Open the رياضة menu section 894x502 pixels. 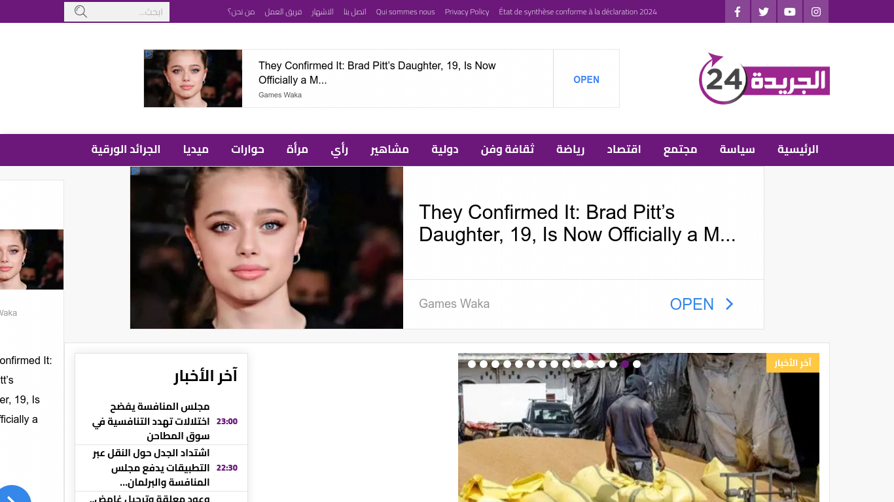point(570,150)
